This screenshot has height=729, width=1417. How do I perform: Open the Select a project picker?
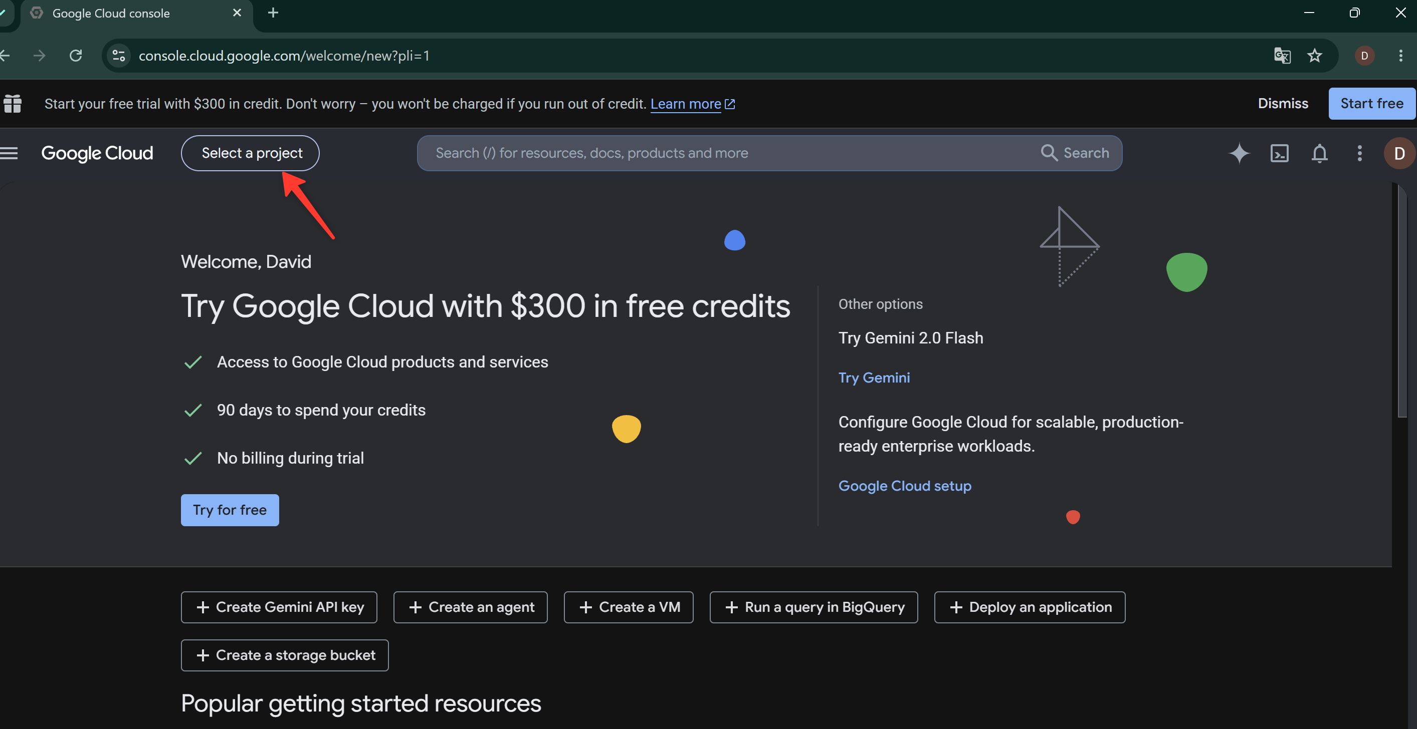click(250, 153)
